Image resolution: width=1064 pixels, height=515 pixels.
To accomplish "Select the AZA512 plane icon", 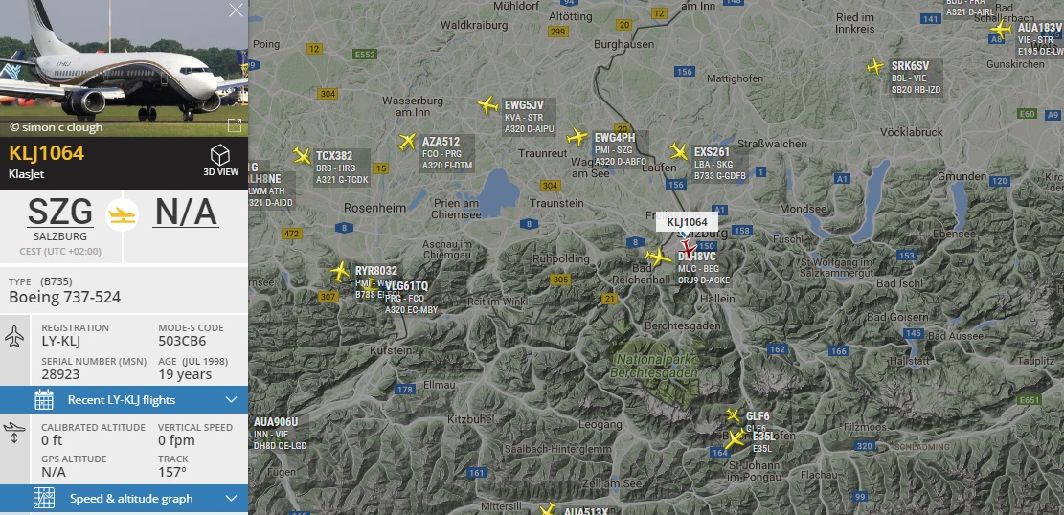I will click(x=406, y=142).
